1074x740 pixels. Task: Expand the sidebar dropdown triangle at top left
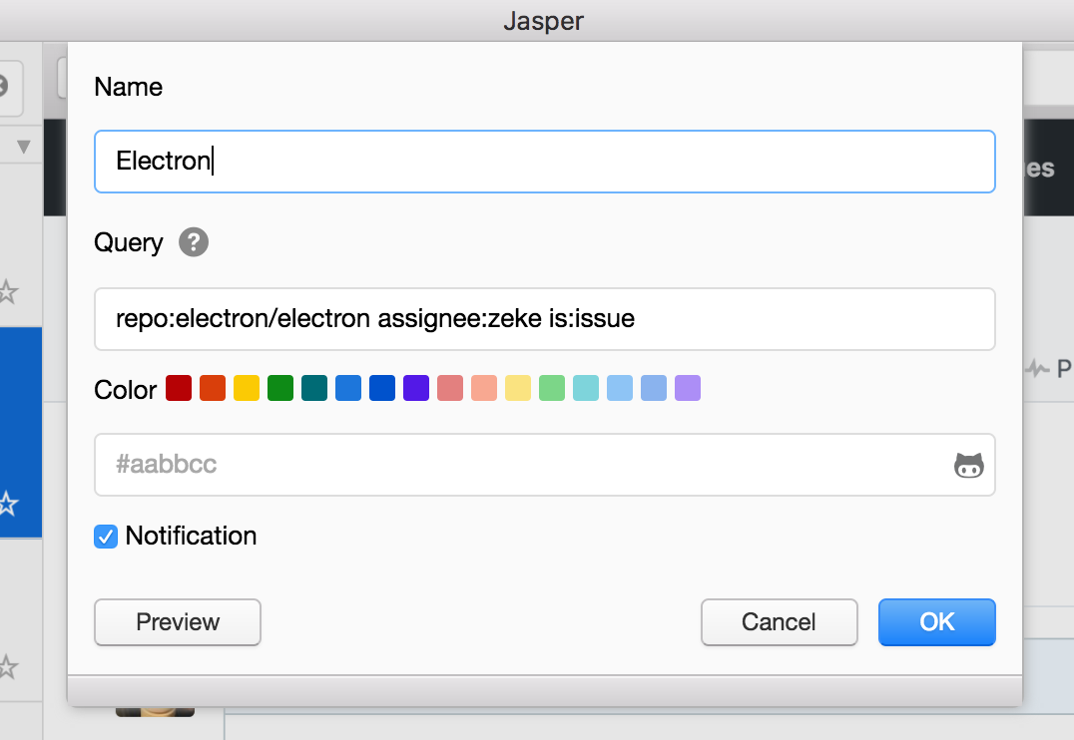tap(24, 148)
